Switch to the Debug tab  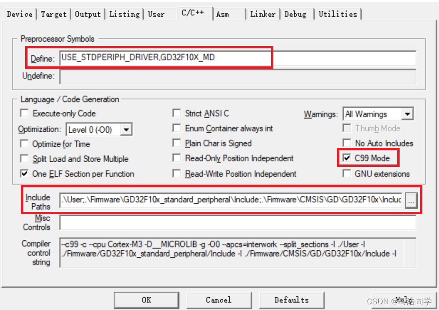click(297, 14)
